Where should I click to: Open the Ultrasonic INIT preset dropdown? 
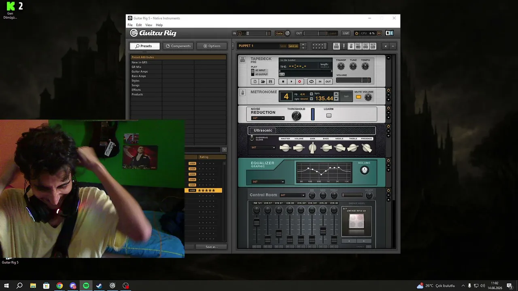tap(263, 148)
